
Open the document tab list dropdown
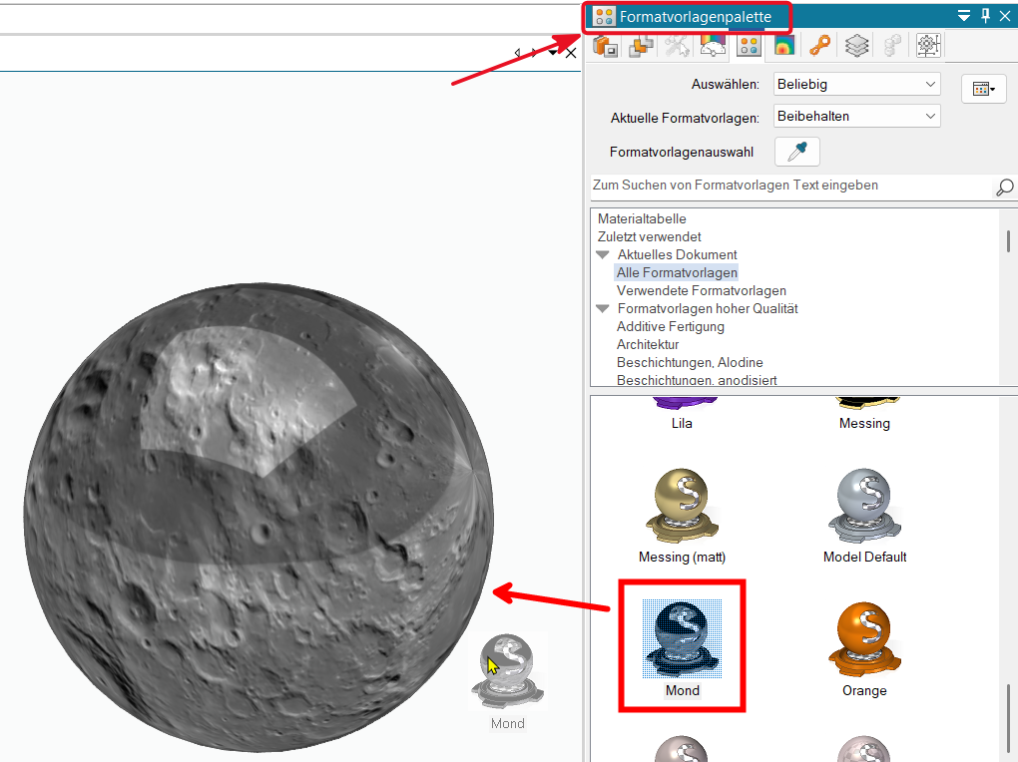pyautogui.click(x=553, y=53)
